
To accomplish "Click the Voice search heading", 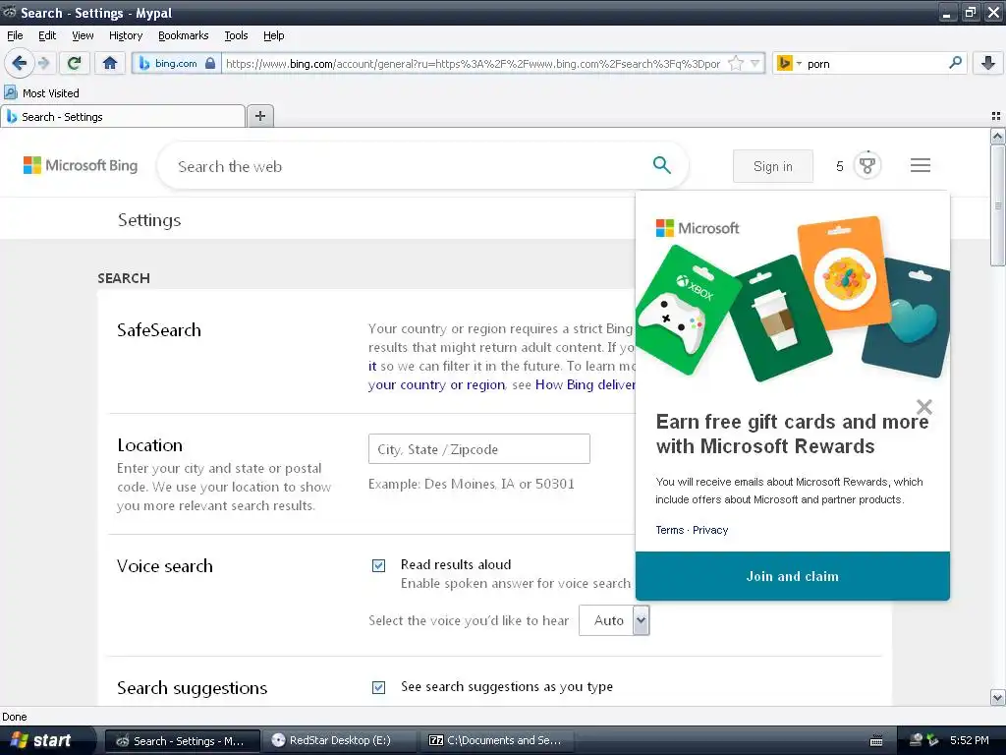I will (x=165, y=565).
